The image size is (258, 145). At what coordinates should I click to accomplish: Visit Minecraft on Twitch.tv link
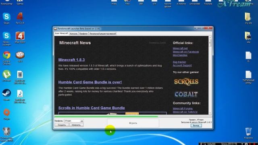tap(185, 112)
